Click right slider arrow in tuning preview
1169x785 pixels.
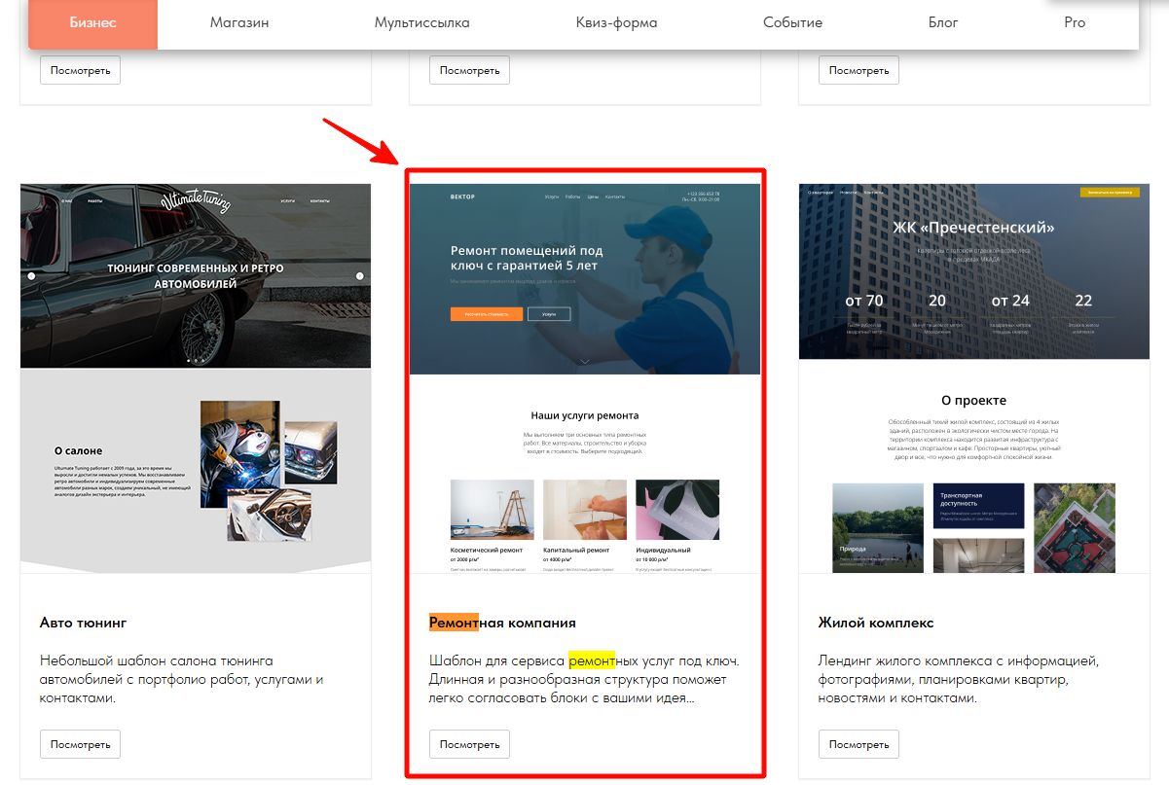(359, 276)
